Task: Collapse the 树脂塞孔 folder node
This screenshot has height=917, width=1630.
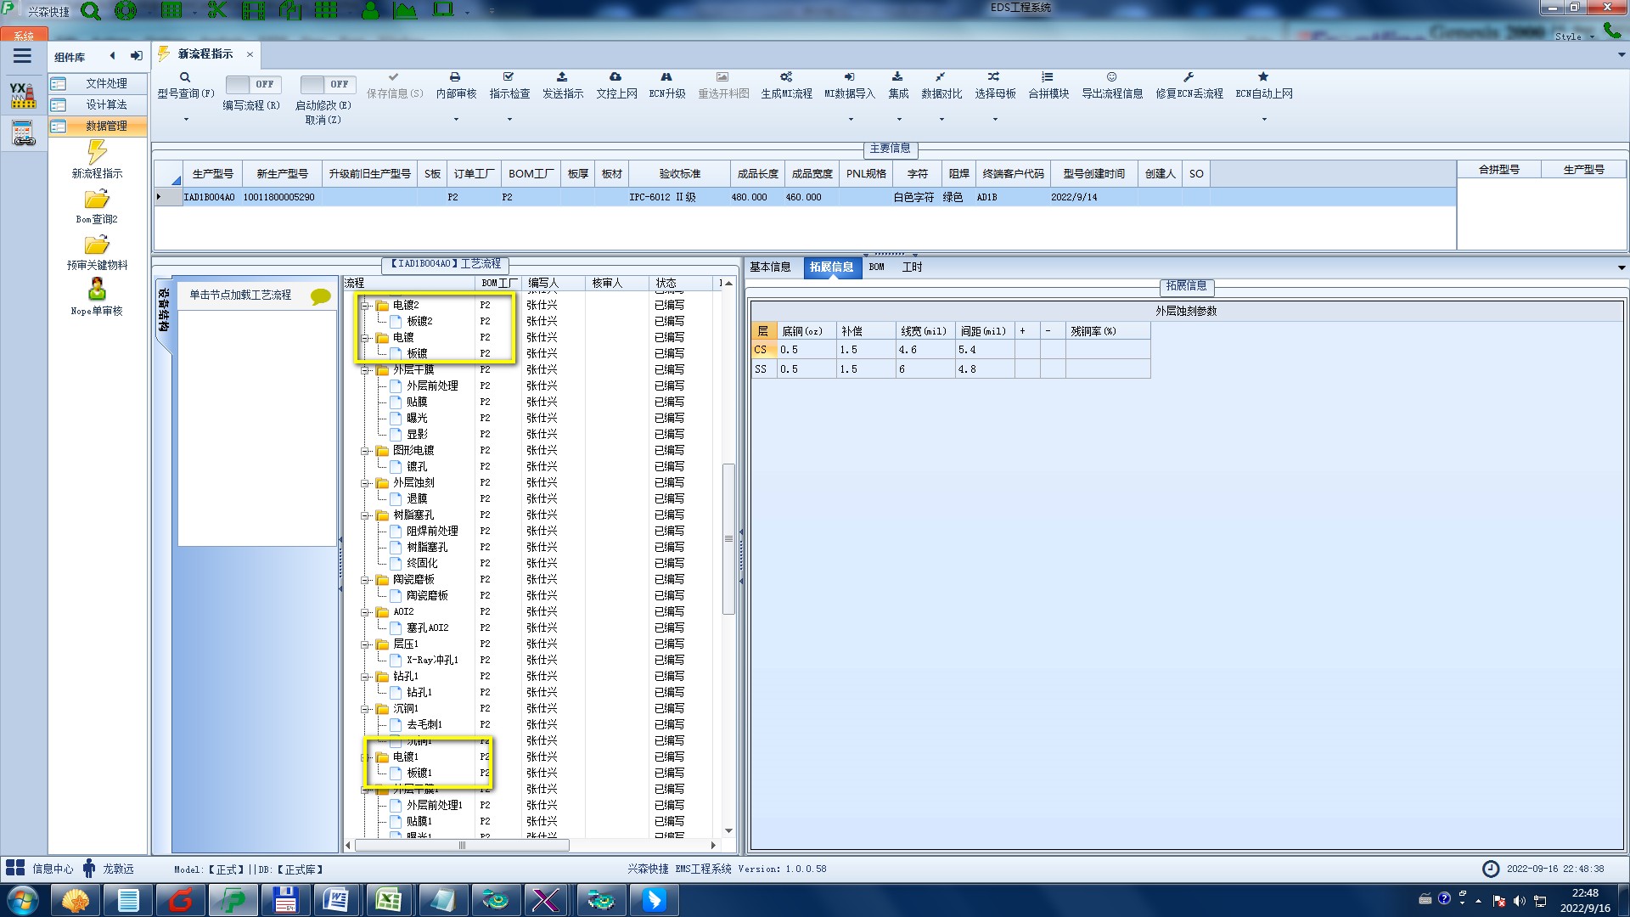Action: [365, 515]
